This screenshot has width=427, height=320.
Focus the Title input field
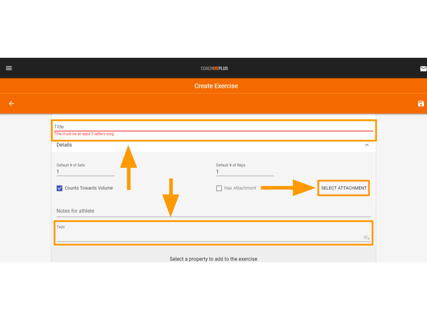(x=213, y=127)
